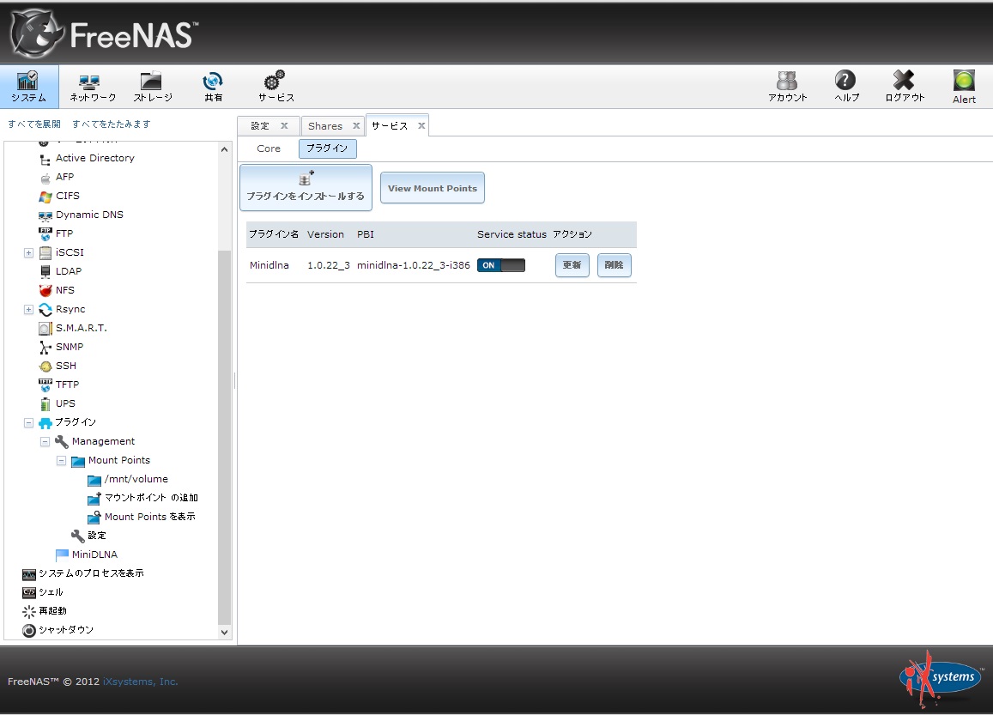This screenshot has height=715, width=993.
Task: Click the S.M.A.R.T. icon
Action: pos(45,329)
